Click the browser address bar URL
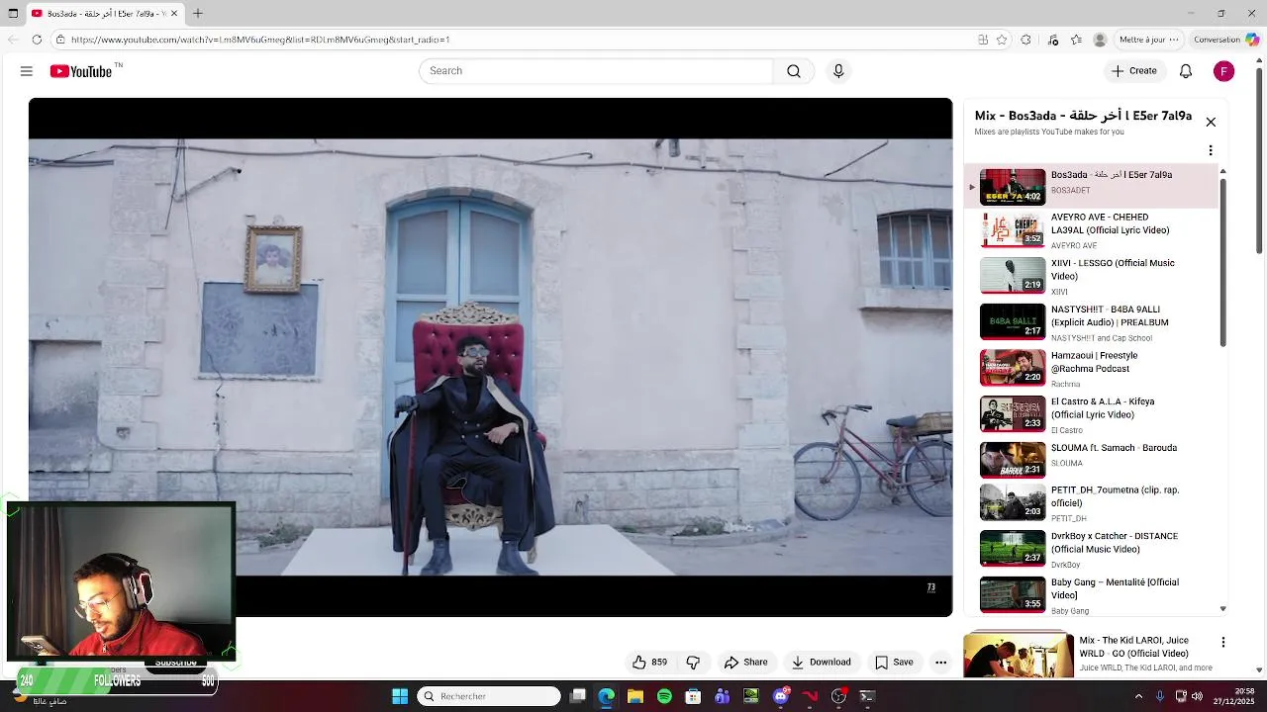1267x712 pixels. pos(260,40)
